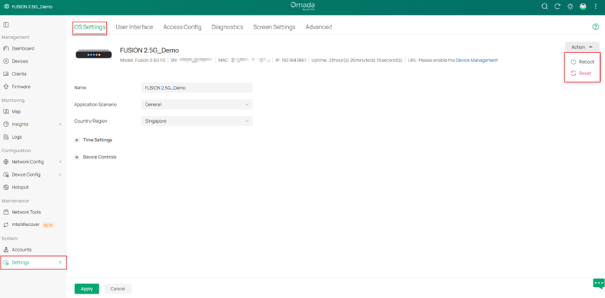Select the Screen Settings tab
The image size is (605, 298).
point(274,27)
